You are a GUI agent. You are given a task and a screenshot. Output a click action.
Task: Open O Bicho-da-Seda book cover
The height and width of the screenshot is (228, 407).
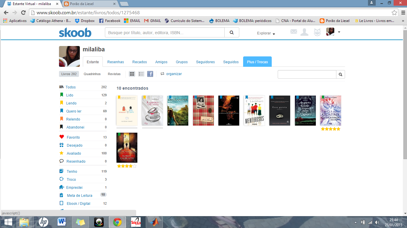(127, 148)
